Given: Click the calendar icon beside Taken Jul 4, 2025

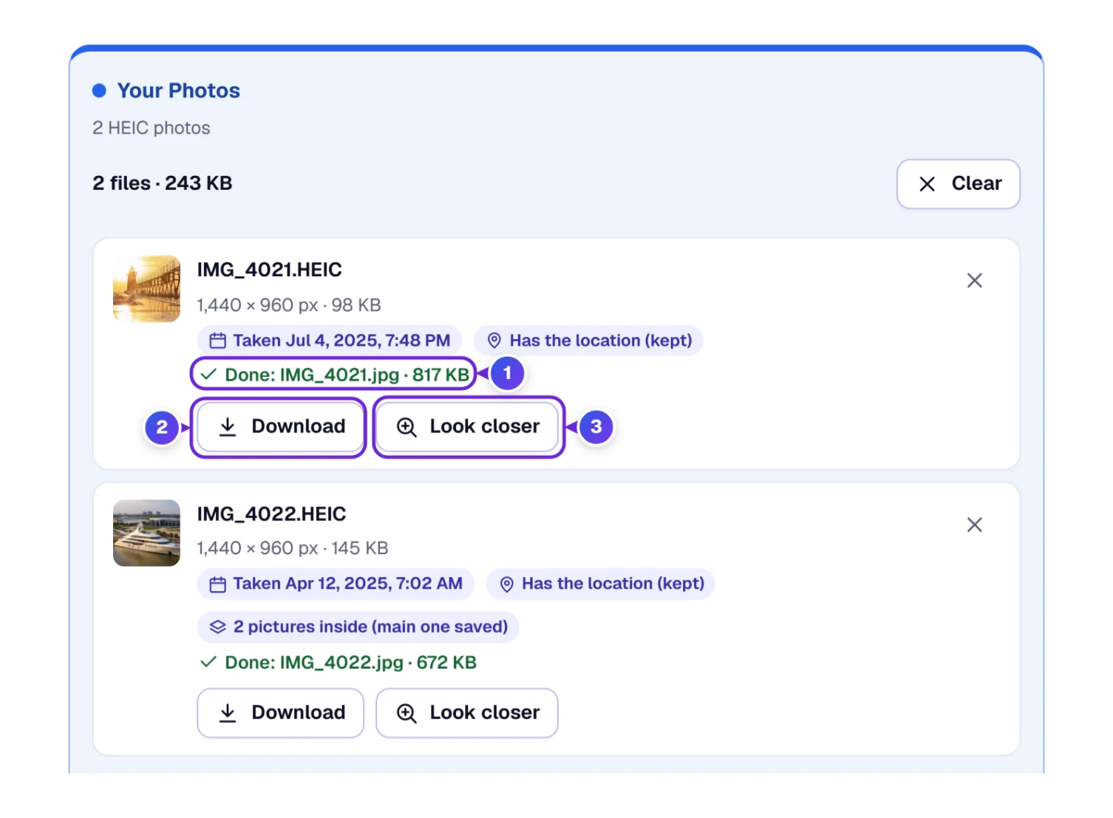Looking at the screenshot, I should coord(217,341).
